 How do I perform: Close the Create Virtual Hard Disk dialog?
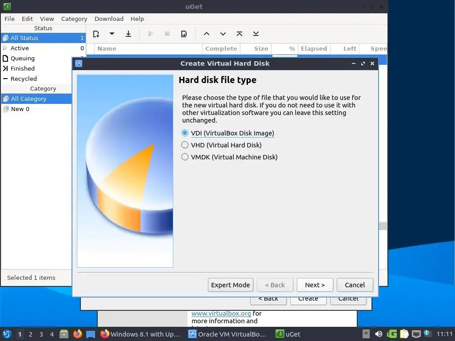point(372,63)
